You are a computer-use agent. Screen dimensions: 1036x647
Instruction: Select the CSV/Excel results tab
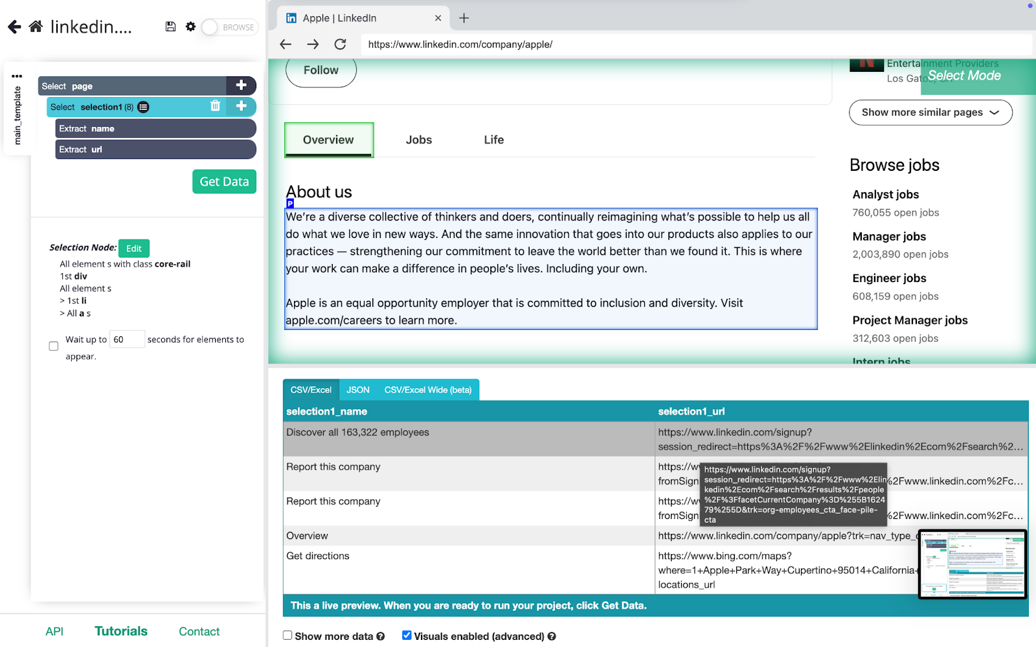coord(311,389)
